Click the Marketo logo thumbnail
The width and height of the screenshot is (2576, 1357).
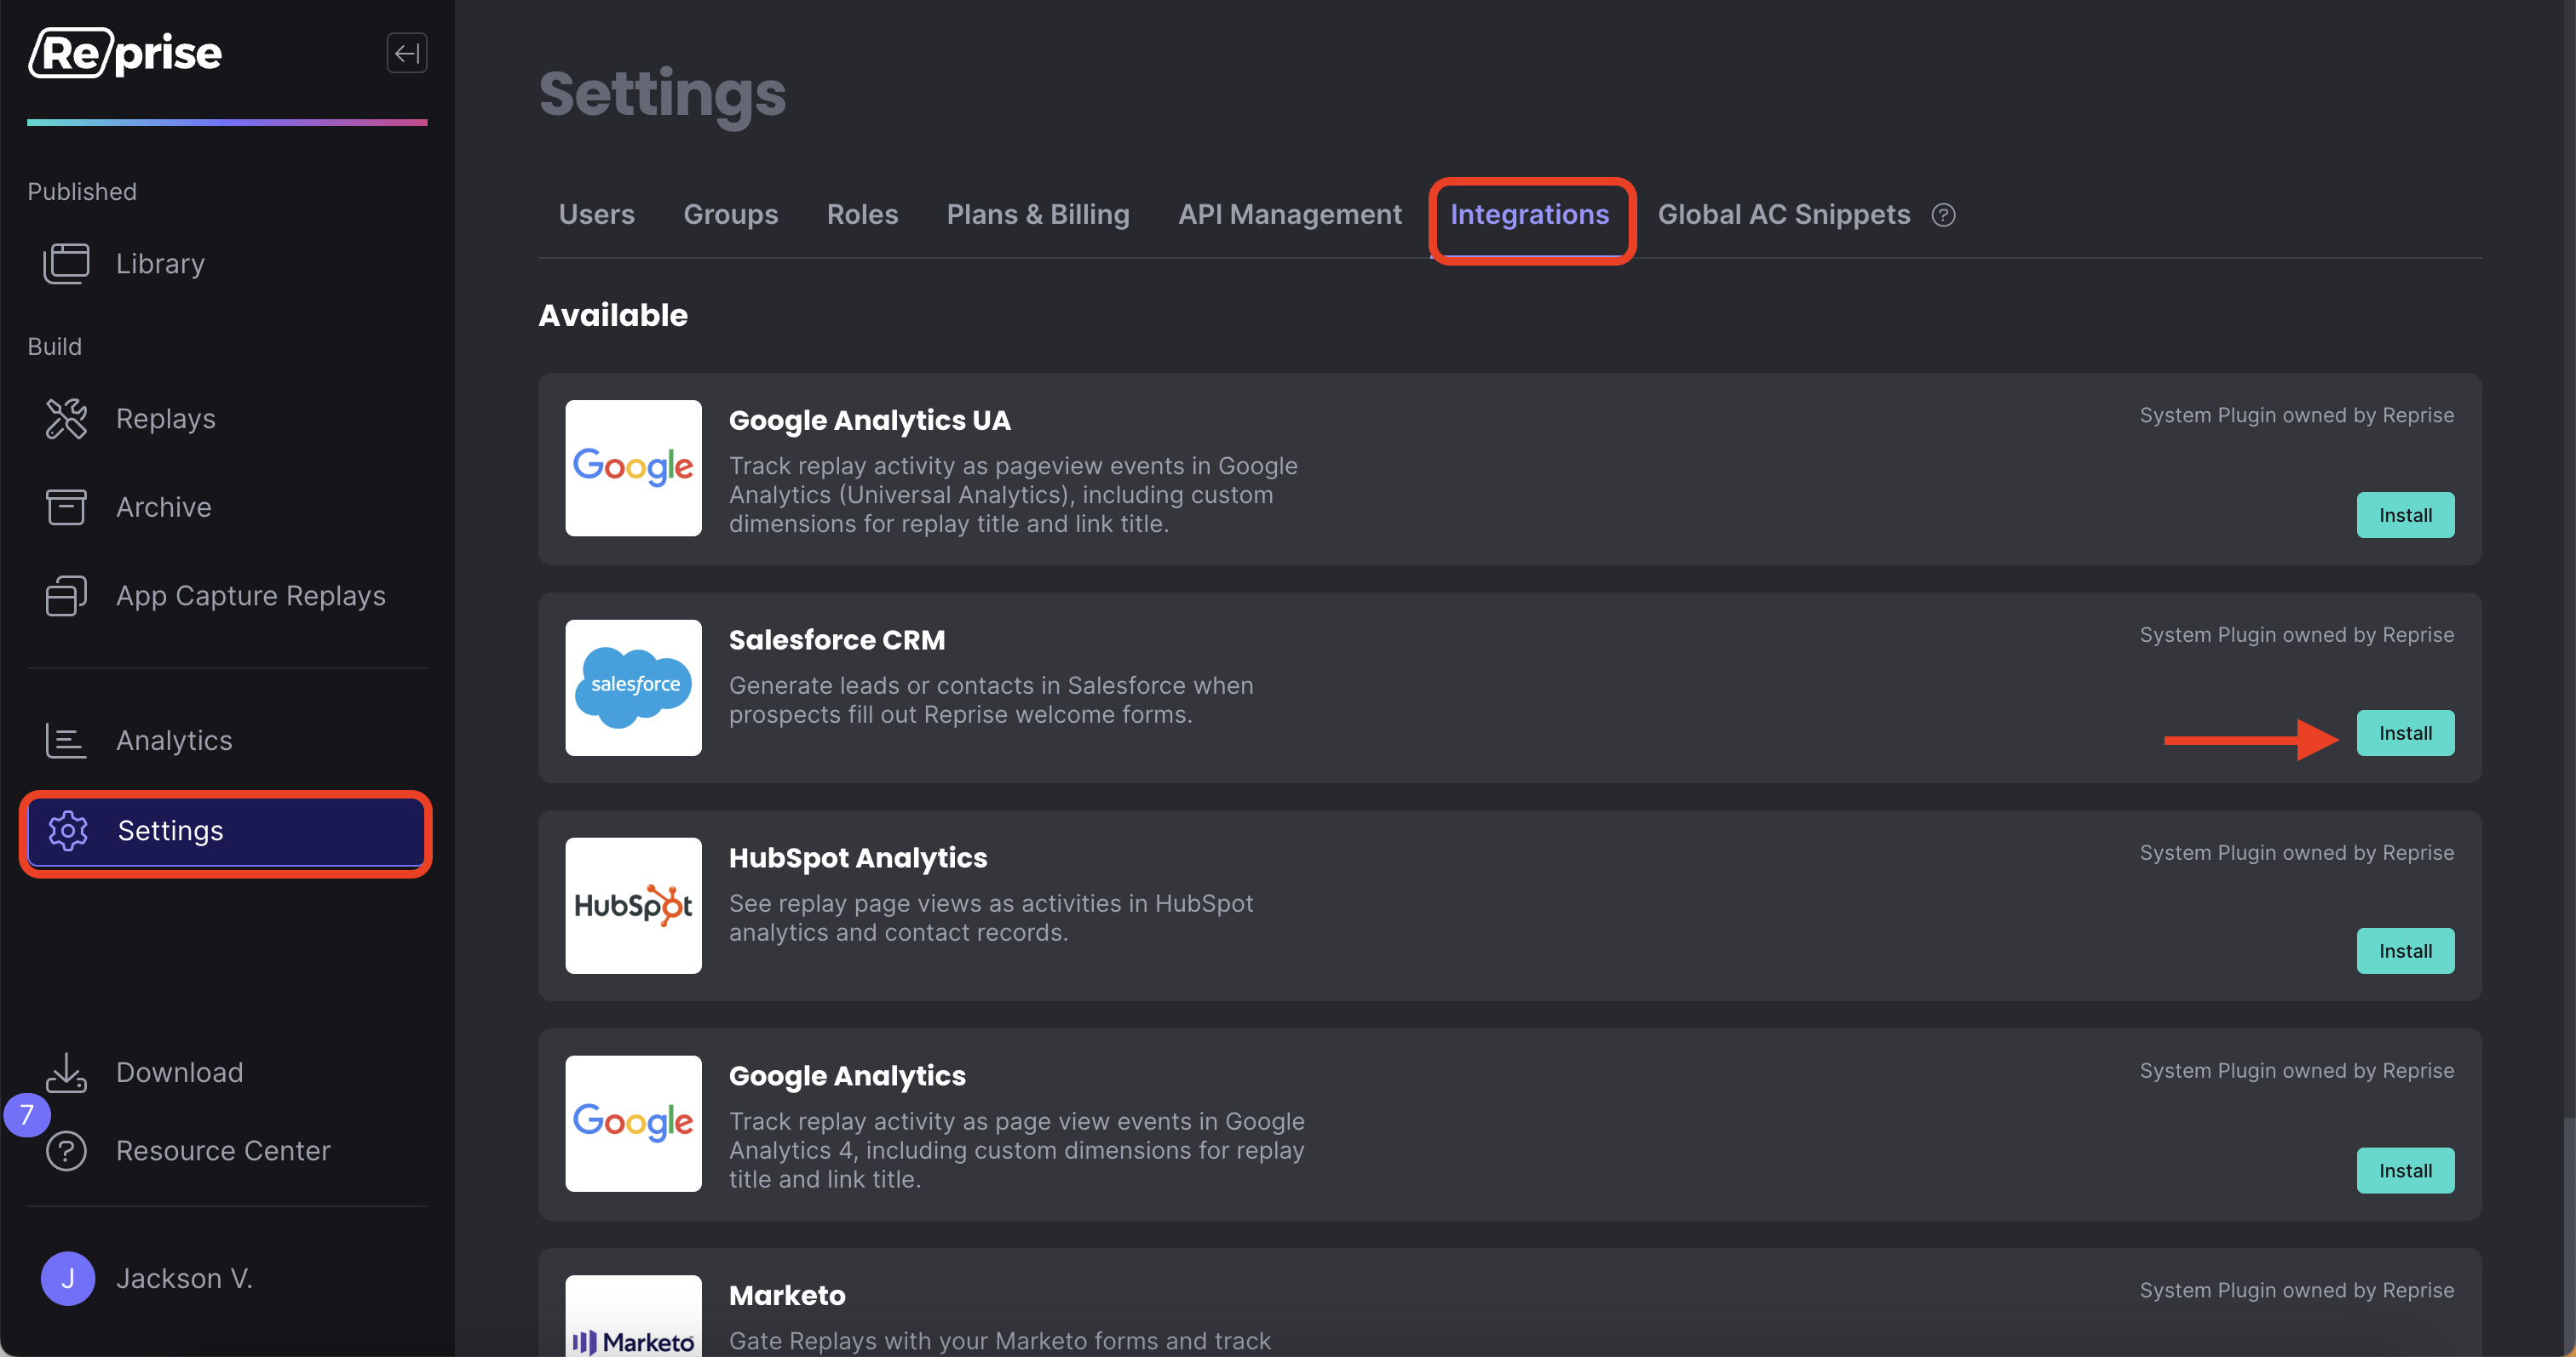click(x=633, y=1315)
